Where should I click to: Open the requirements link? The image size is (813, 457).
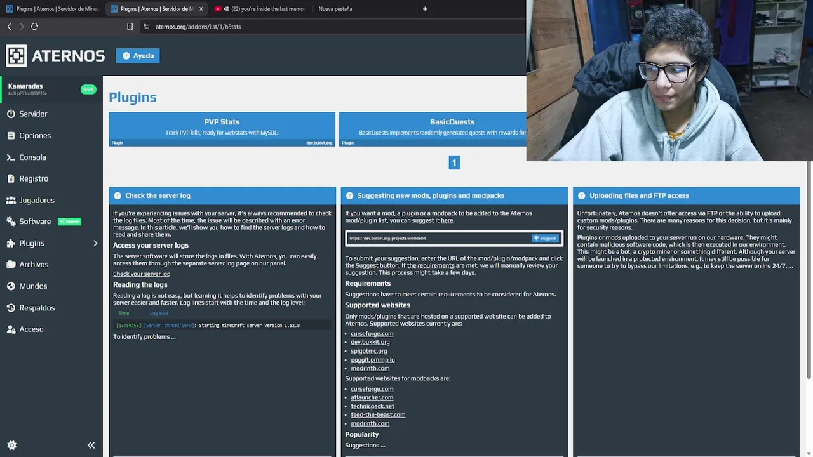pos(431,265)
